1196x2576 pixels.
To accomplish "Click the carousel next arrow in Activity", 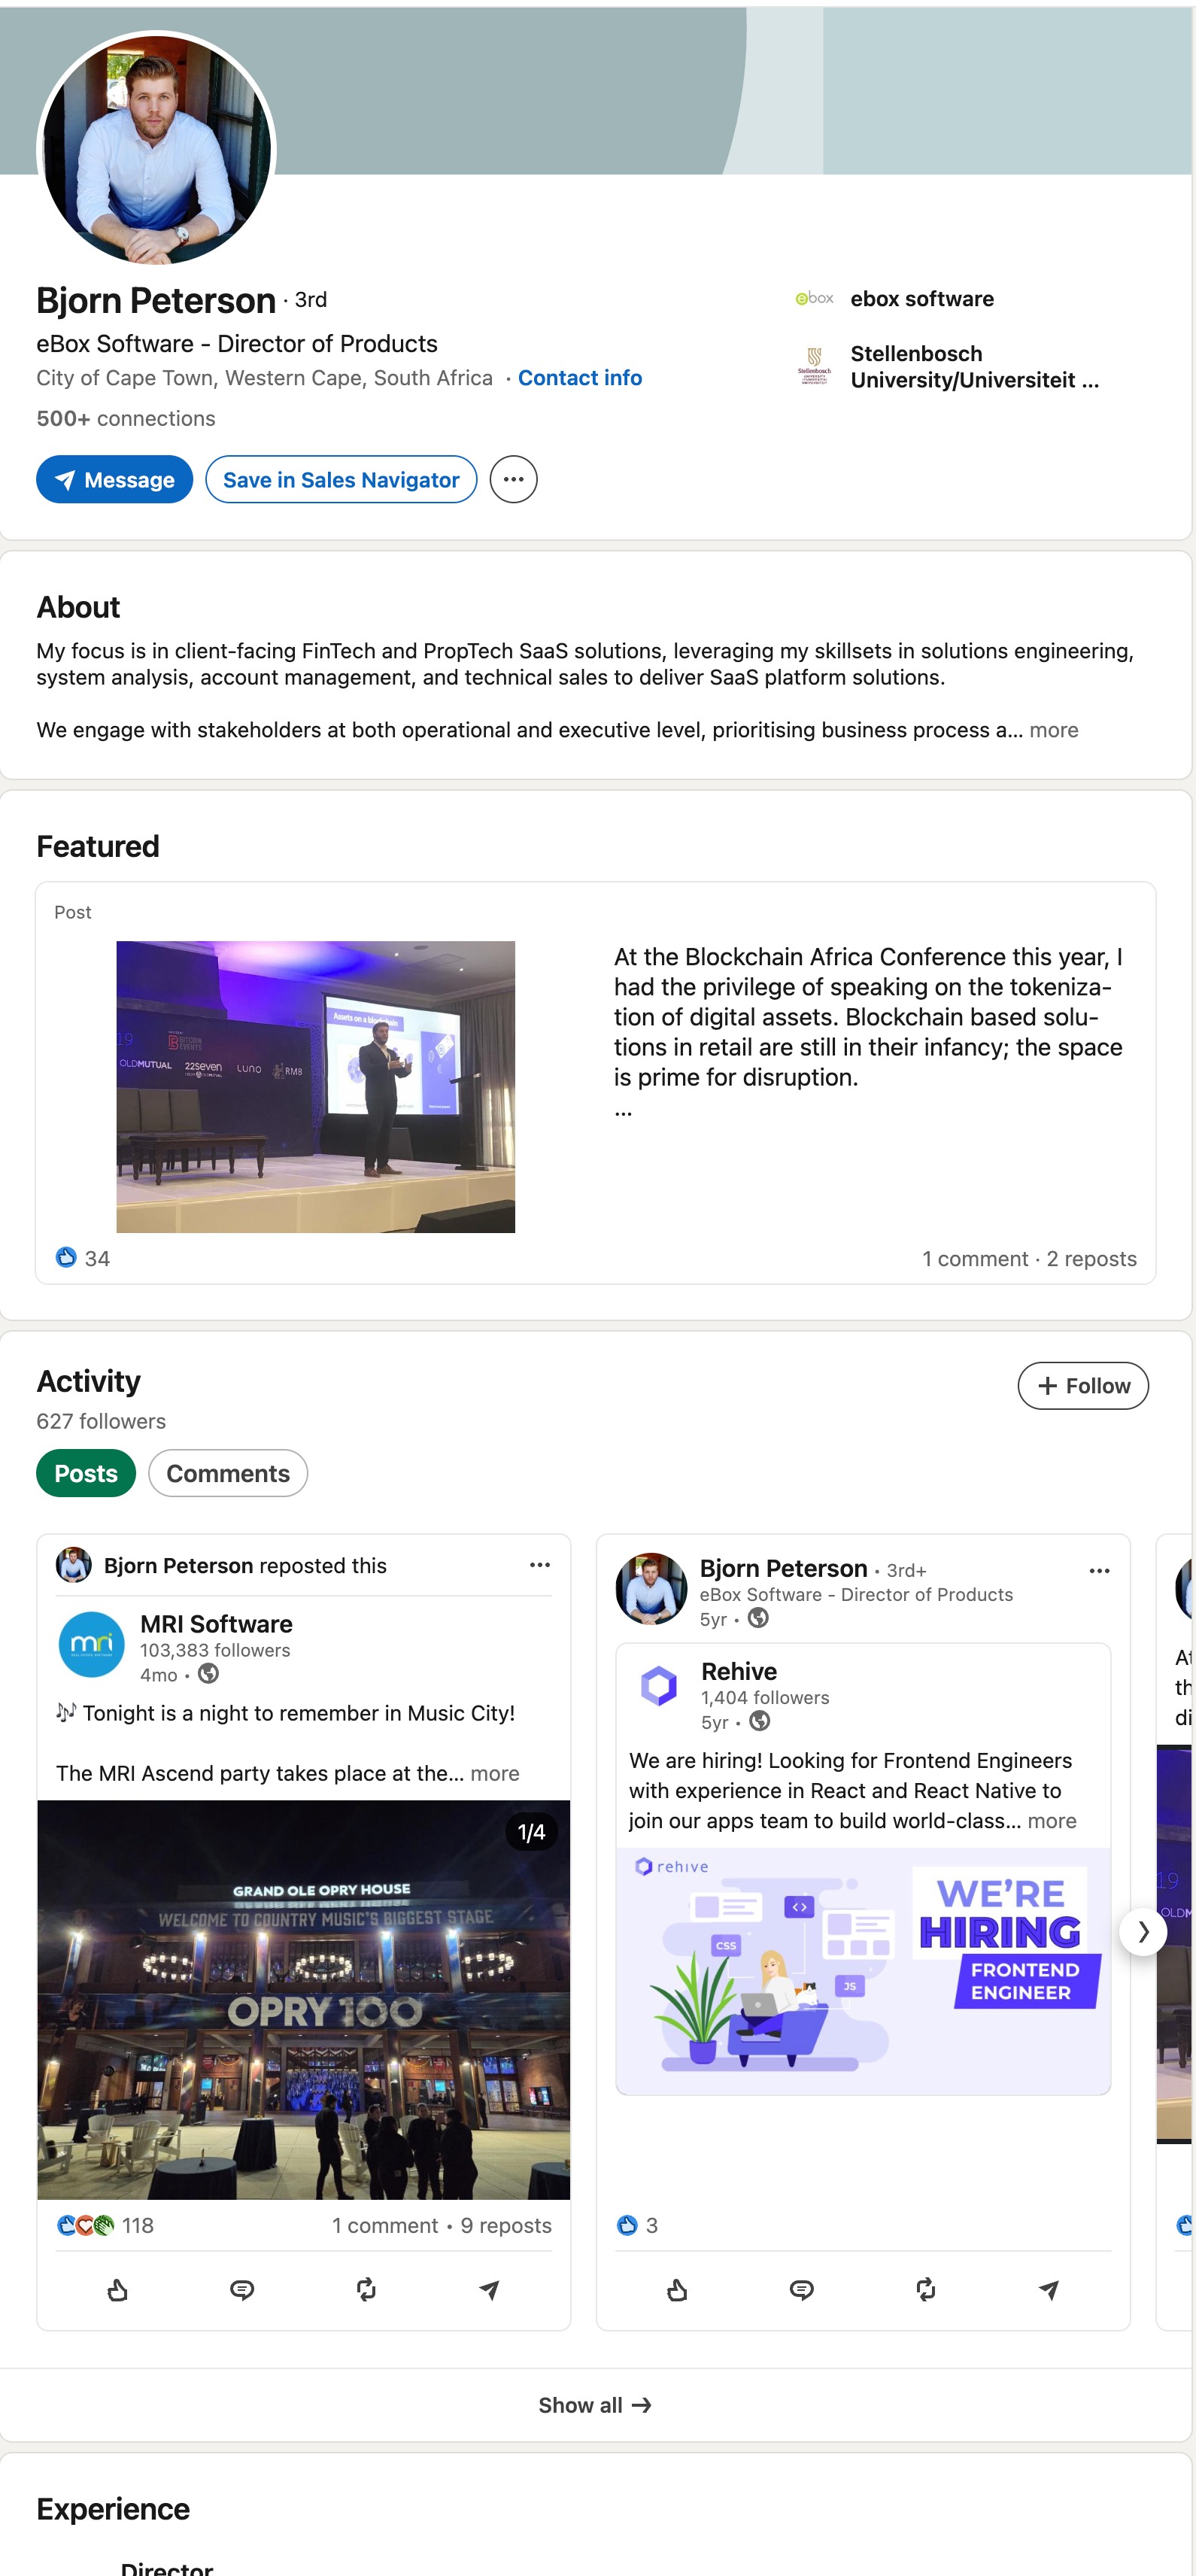I will 1143,1932.
